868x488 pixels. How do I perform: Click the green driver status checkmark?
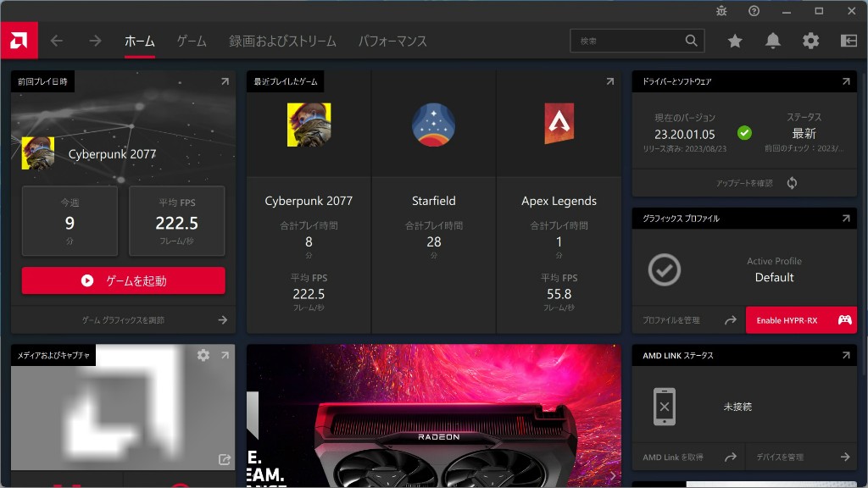click(x=744, y=133)
